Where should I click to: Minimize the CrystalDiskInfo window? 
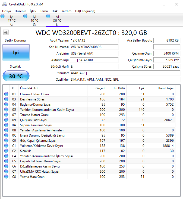[x=152, y=4]
